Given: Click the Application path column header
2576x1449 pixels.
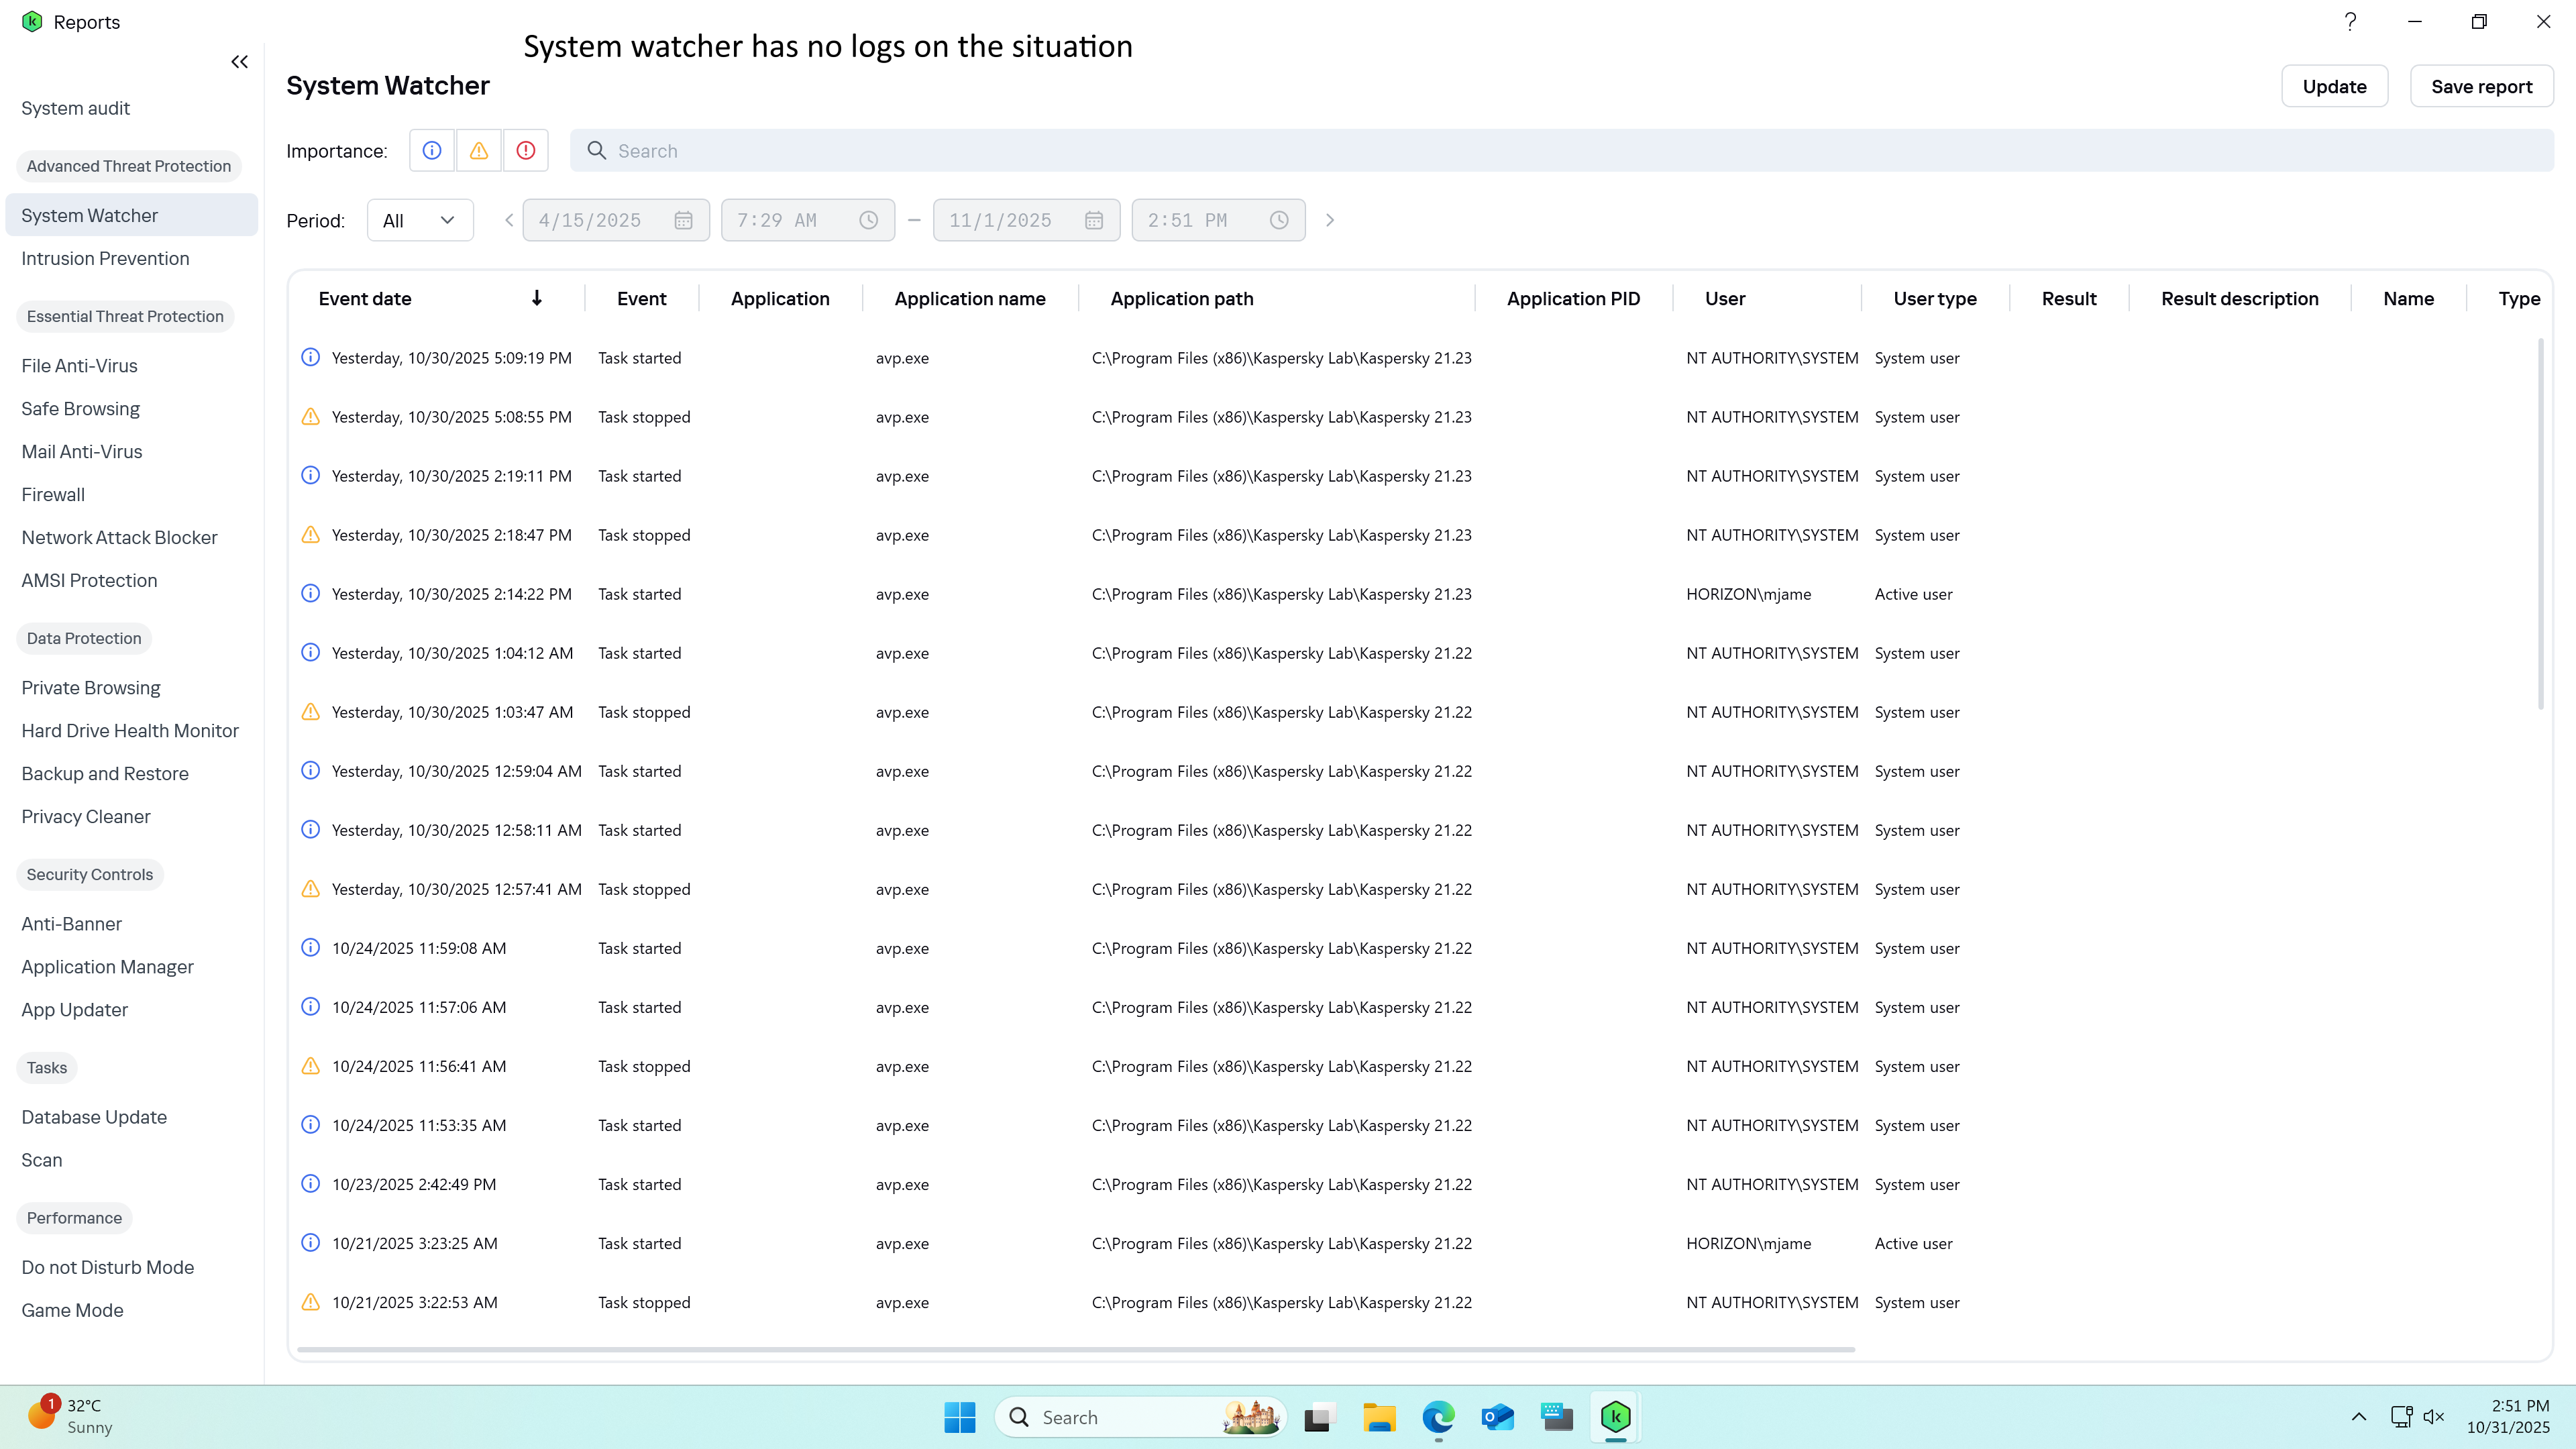Looking at the screenshot, I should pyautogui.click(x=1182, y=299).
